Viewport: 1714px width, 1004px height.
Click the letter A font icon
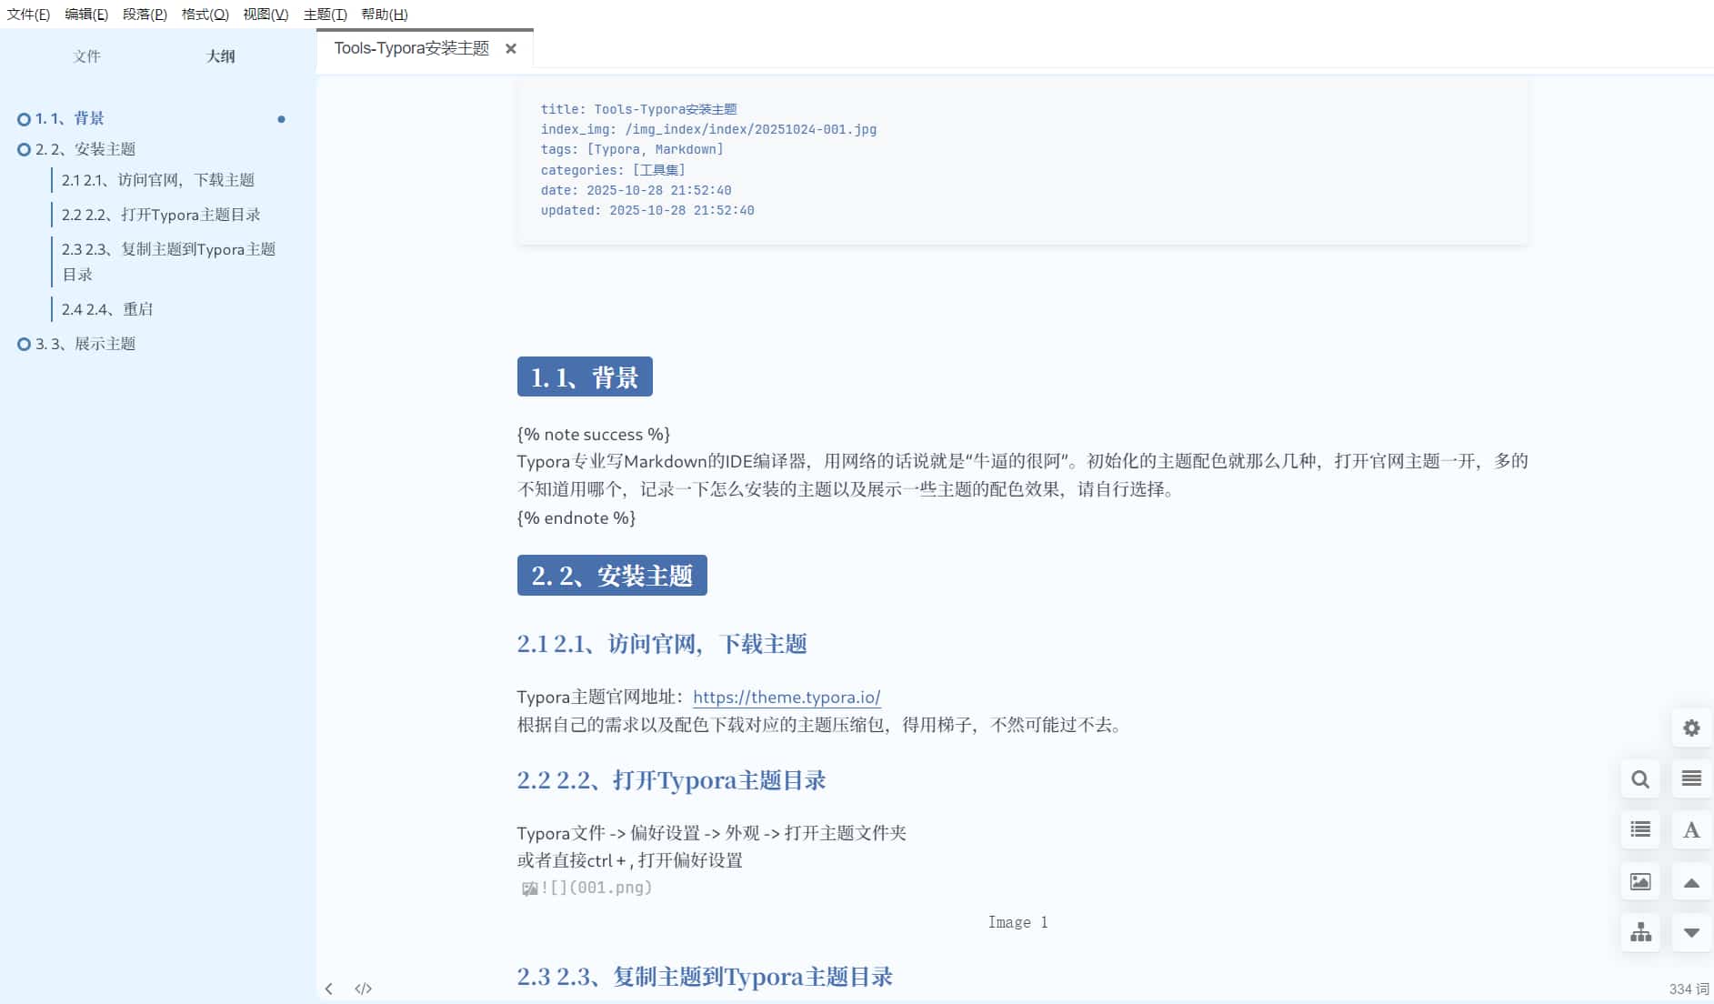tap(1691, 829)
